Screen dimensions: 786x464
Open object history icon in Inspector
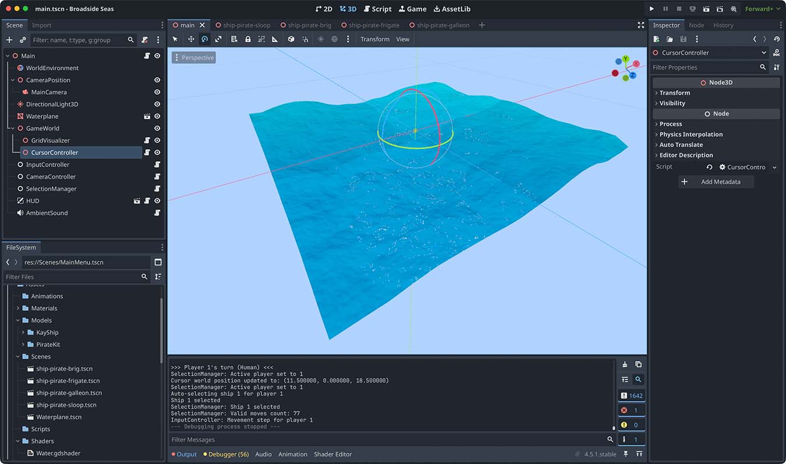point(777,39)
